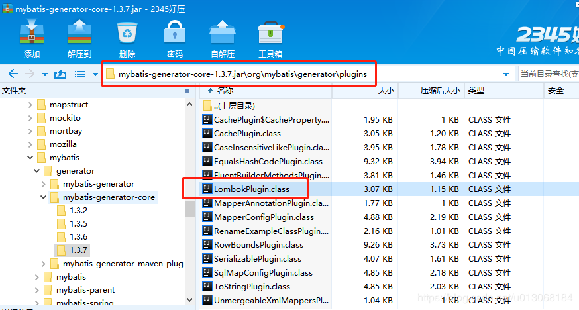Select FluentBuilderMethodsPlugin class file
The height and width of the screenshot is (310, 579).
[266, 176]
